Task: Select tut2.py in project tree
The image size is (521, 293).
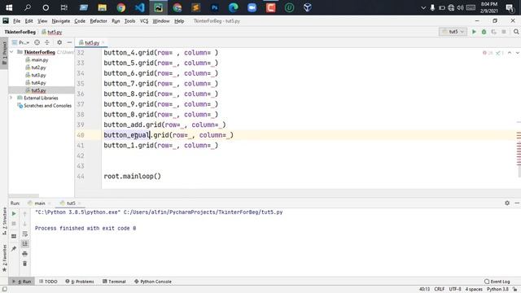Action: click(38, 68)
